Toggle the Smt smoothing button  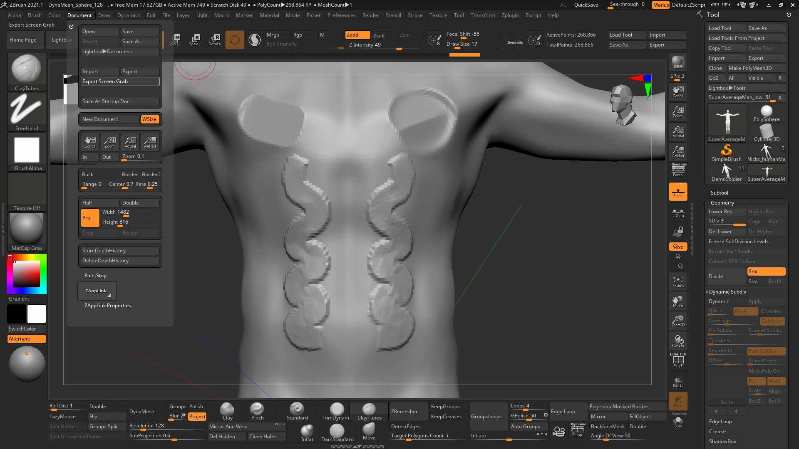(x=766, y=271)
